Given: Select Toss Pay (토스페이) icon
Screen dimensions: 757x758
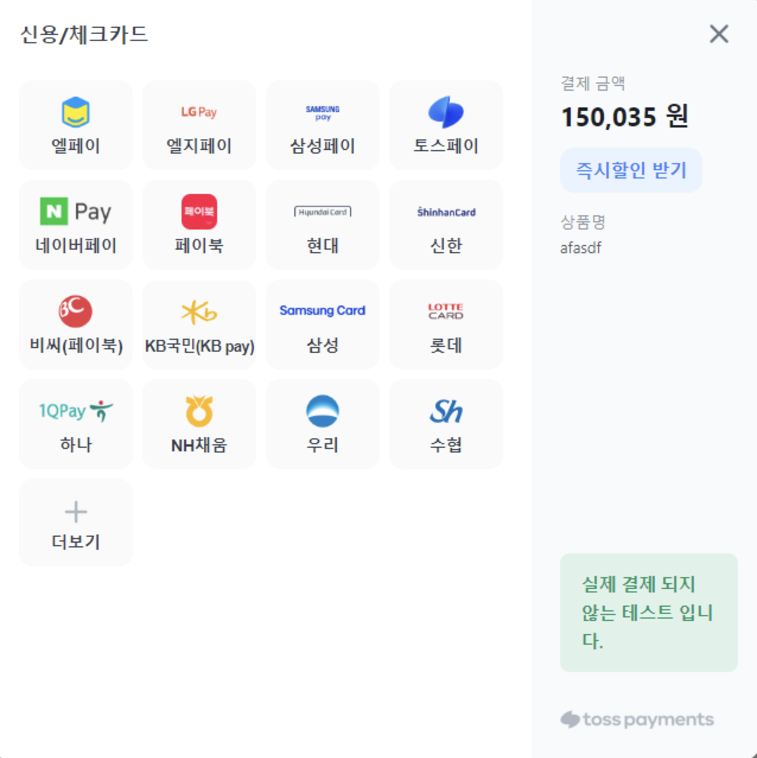Looking at the screenshot, I should point(446,125).
